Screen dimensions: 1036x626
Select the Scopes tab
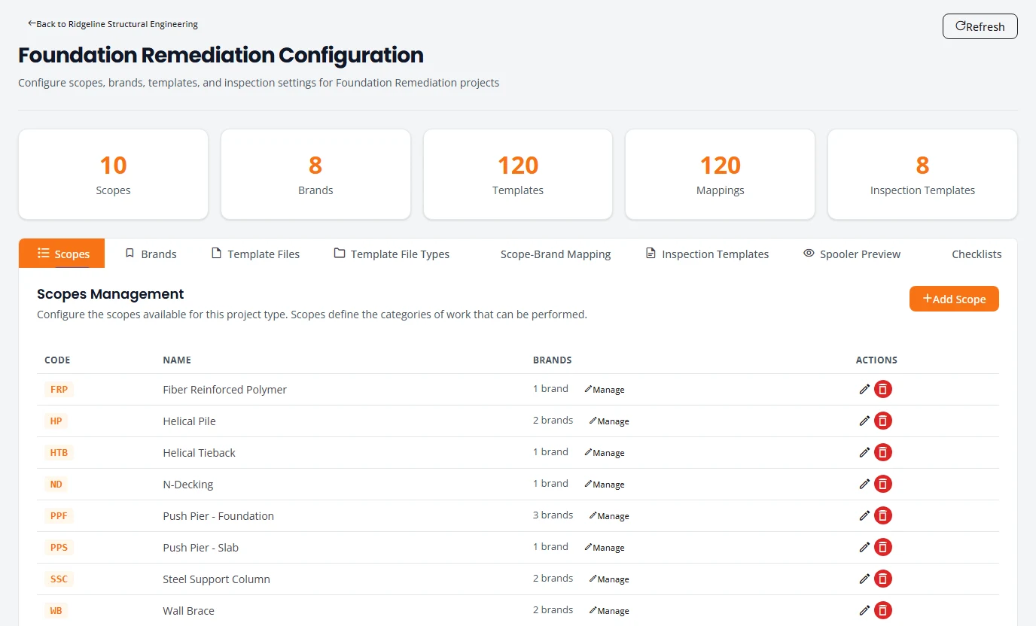pos(62,254)
